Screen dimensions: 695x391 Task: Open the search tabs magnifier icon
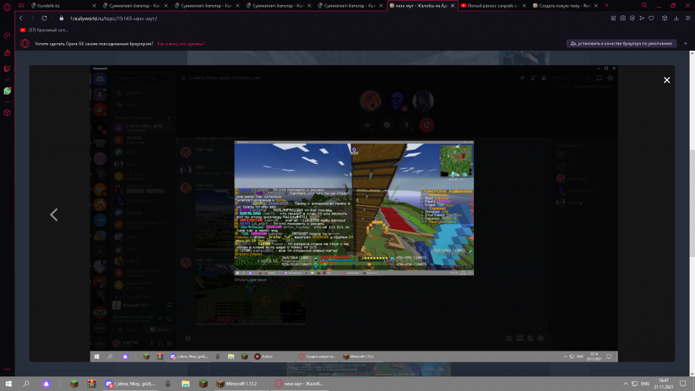[x=644, y=6]
